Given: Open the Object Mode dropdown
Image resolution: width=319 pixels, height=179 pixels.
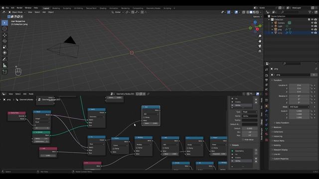Looking at the screenshot, I should pos(17,12).
